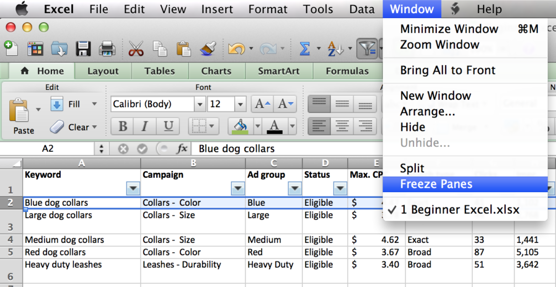Open Ad group column filter dropdown
This screenshot has height=287, width=556.
coord(295,189)
